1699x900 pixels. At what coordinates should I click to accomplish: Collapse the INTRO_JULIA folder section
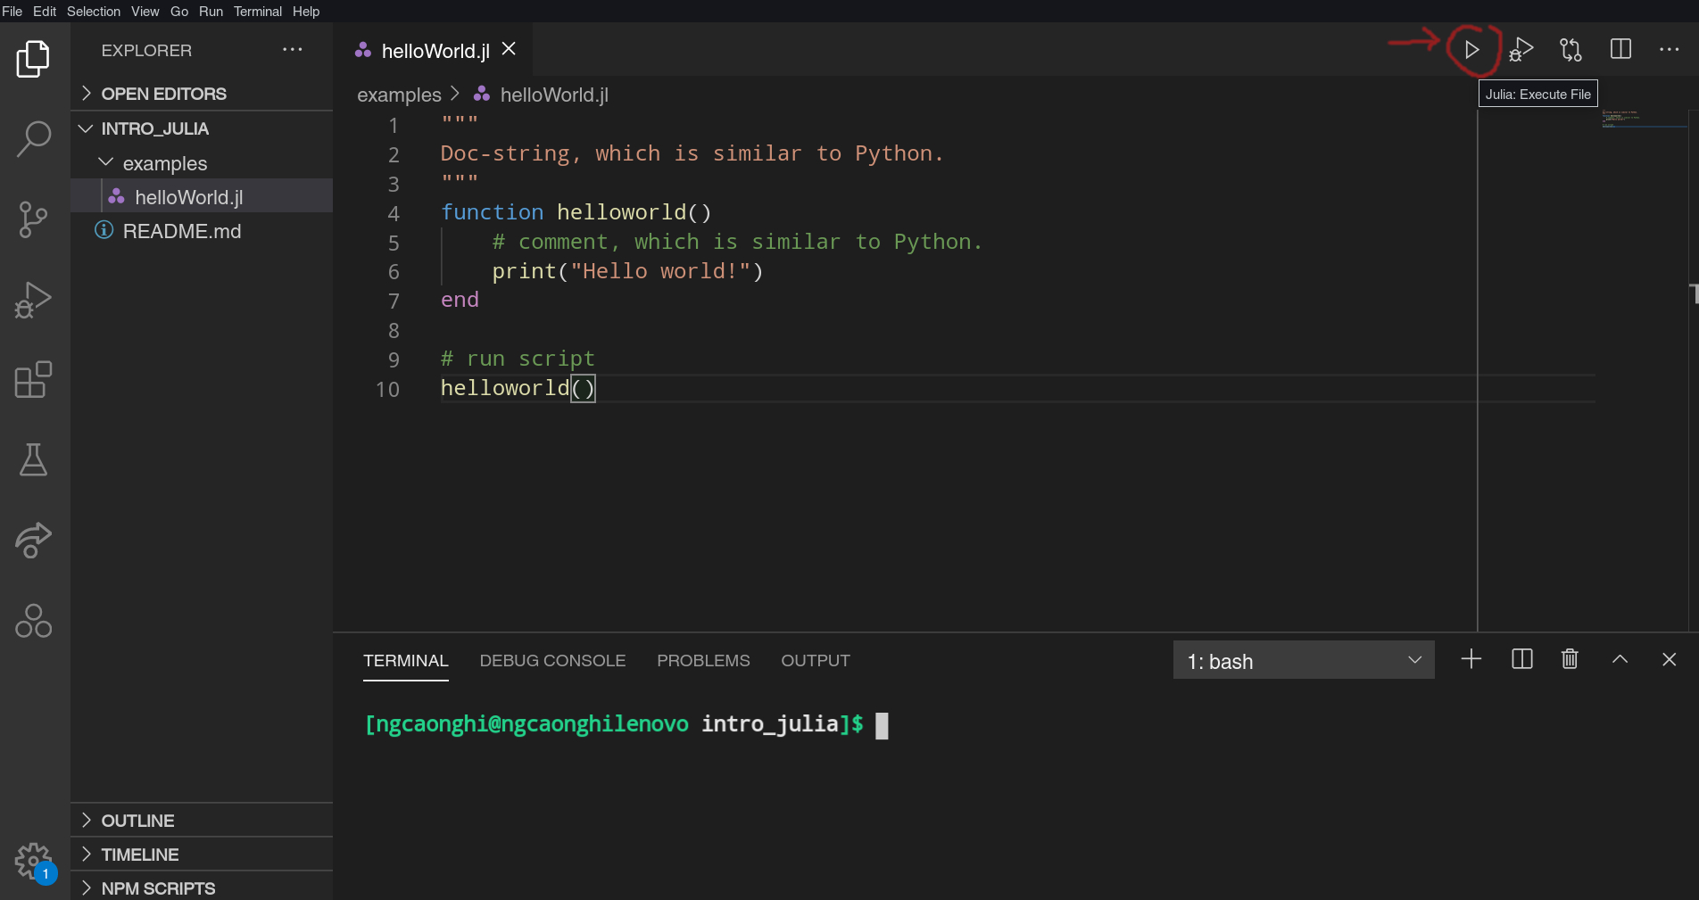point(202,128)
